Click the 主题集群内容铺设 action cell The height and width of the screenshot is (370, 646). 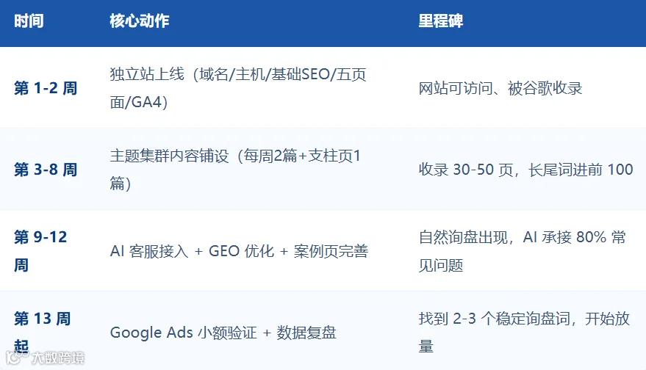pos(235,170)
